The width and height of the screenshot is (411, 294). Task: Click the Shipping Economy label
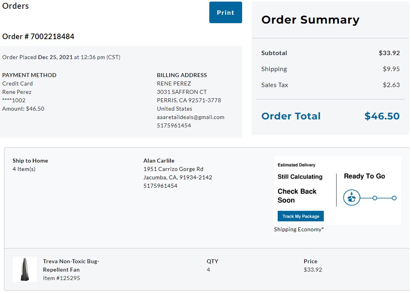(x=299, y=229)
